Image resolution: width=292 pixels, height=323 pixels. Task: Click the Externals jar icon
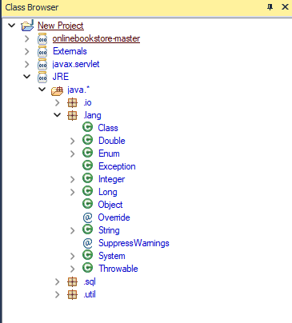pyautogui.click(x=42, y=51)
